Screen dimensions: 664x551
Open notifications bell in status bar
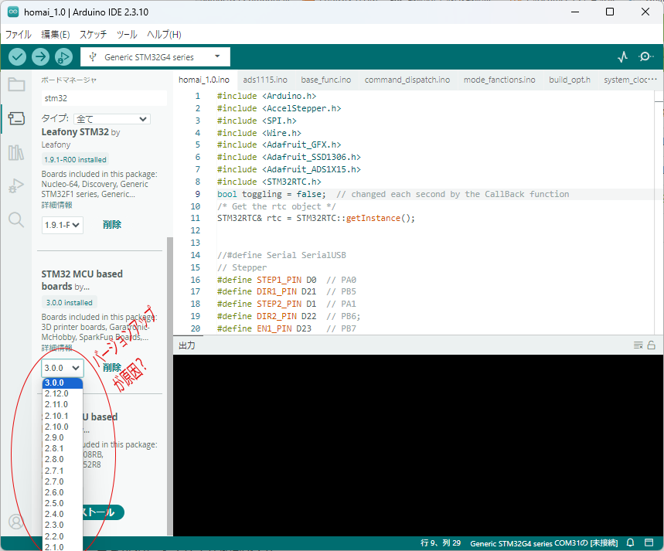click(631, 542)
